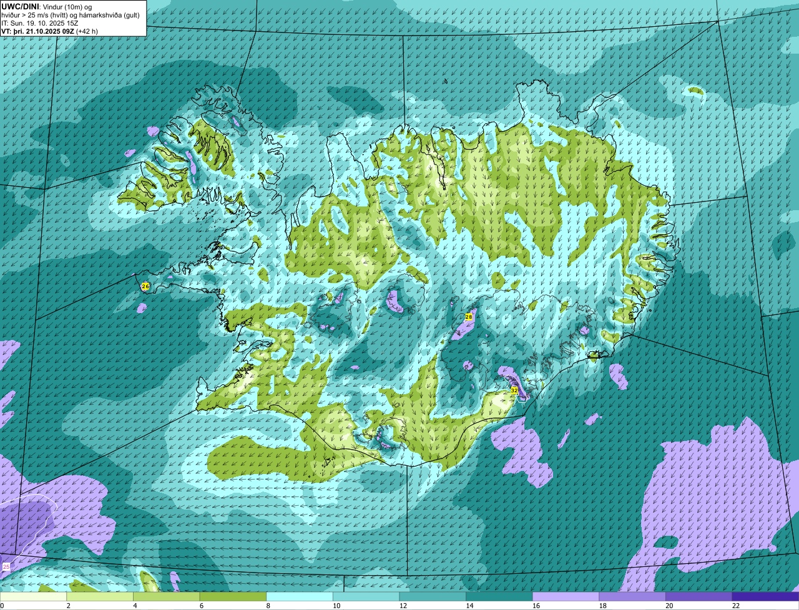Viewport: 799px width, 610px height.
Task: Click the 'UWC/DINI' model title text
Action: click(x=20, y=6)
